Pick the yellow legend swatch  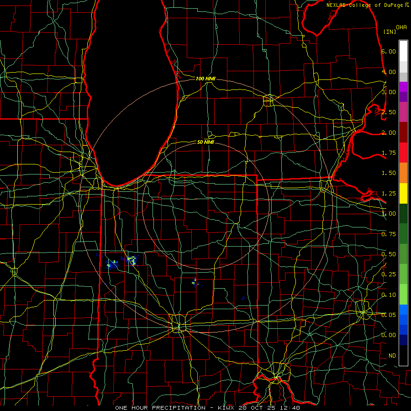(x=403, y=193)
